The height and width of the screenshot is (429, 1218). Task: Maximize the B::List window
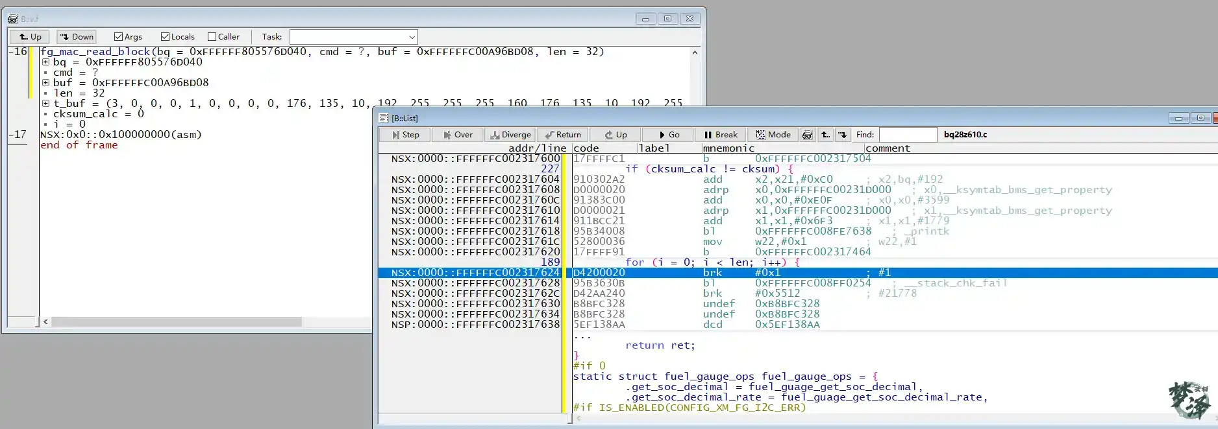pos(1200,118)
